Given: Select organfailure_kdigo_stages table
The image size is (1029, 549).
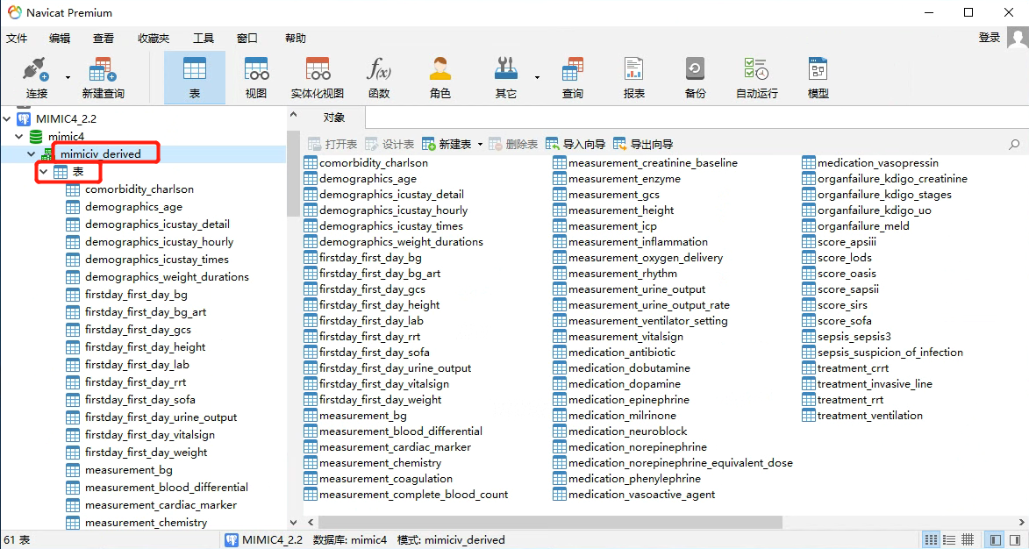Looking at the screenshot, I should tap(884, 194).
